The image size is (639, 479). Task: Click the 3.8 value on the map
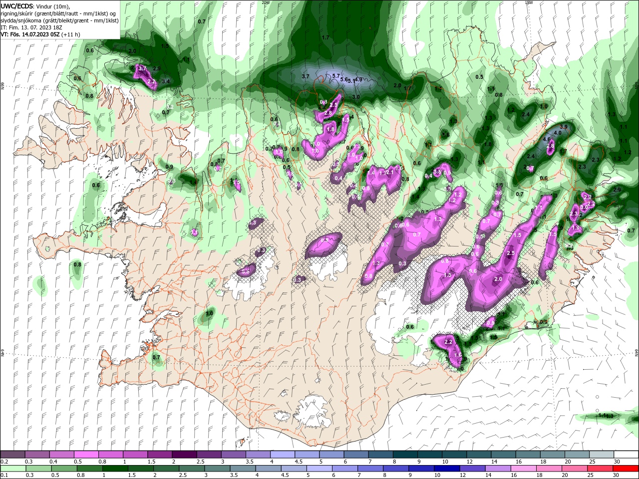tap(437, 172)
